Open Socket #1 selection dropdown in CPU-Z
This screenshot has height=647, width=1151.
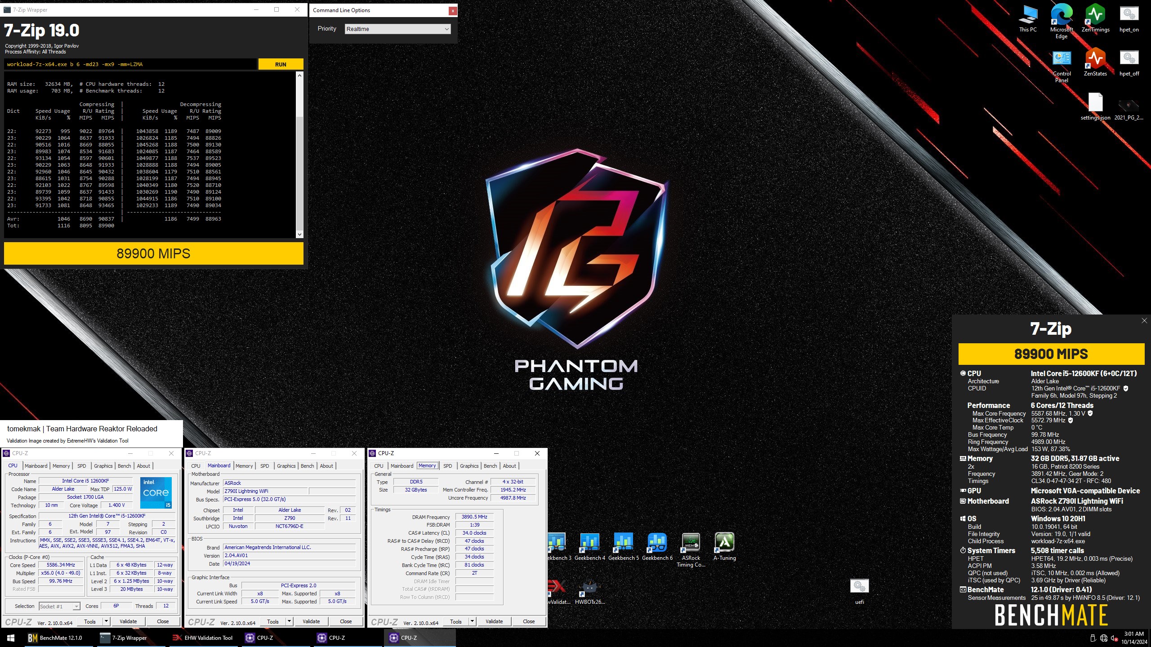coord(59,606)
